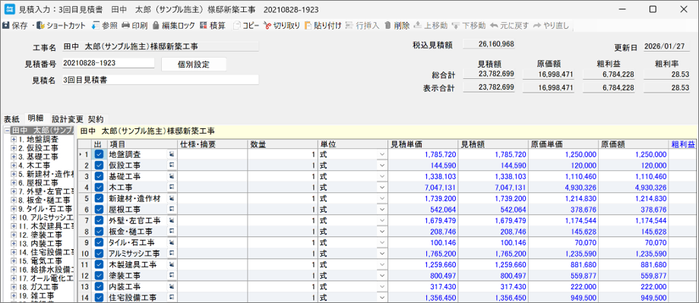Viewport: 699px width, 303px height.
Task: Click the 7,047,131 見積単価 cell of 木工事
Action: [423, 188]
